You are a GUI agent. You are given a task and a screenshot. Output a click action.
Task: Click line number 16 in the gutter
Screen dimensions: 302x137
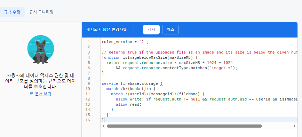[88, 120]
